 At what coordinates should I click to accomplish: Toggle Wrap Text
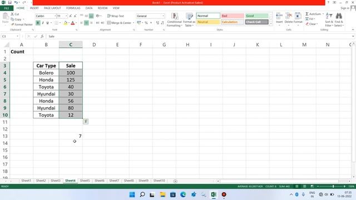coord(116,16)
